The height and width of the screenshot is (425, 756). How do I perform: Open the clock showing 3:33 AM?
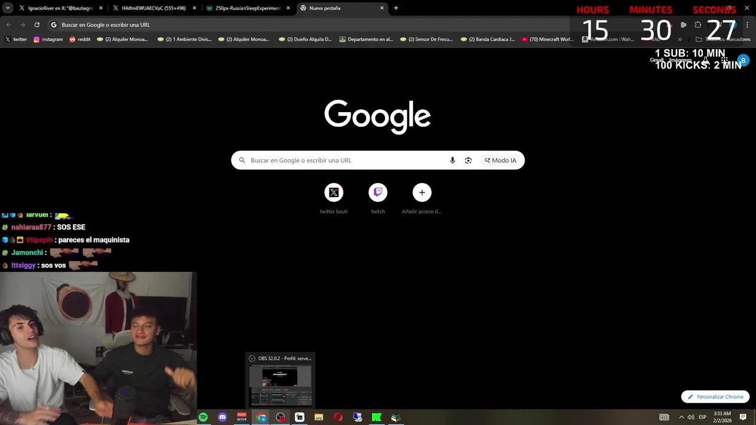pyautogui.click(x=722, y=417)
